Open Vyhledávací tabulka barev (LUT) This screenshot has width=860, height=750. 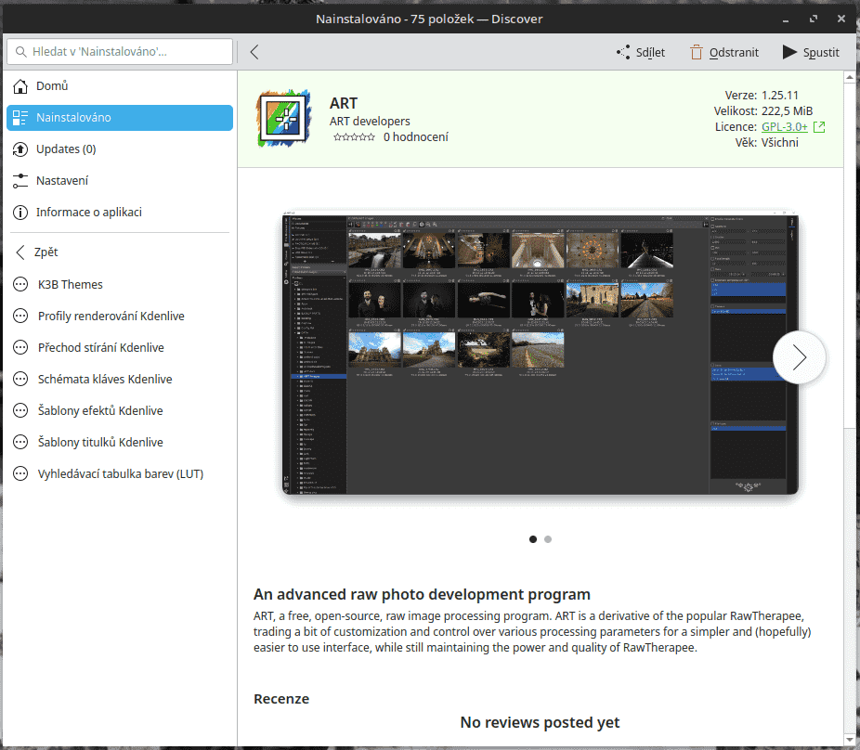click(x=120, y=473)
